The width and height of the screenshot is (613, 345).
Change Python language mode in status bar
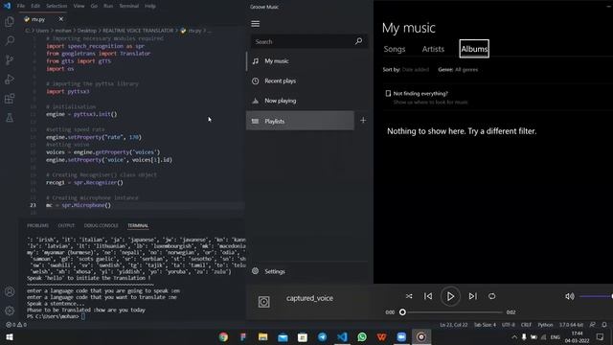coord(545,325)
